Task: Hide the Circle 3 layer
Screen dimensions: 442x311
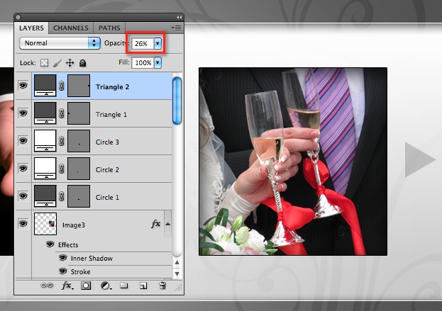Action: pos(23,141)
